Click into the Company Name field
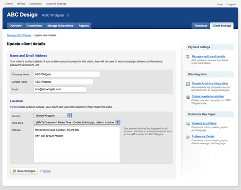The height and width of the screenshot is (190, 241). click(67, 74)
